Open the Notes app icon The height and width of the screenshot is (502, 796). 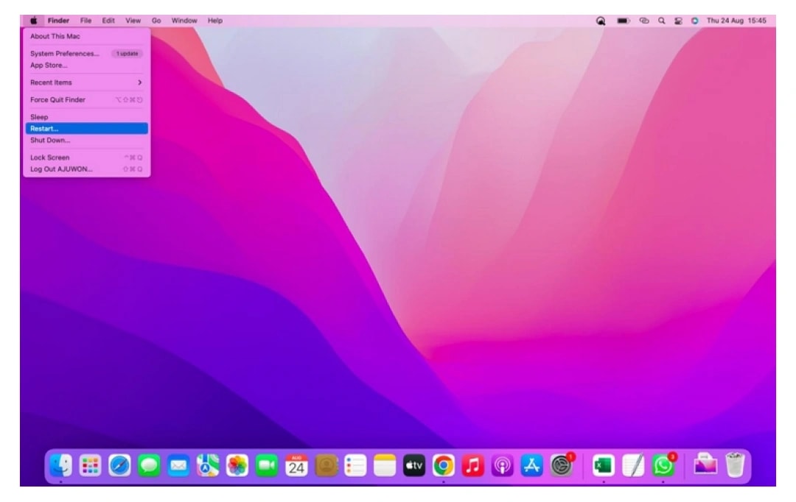[x=385, y=465]
